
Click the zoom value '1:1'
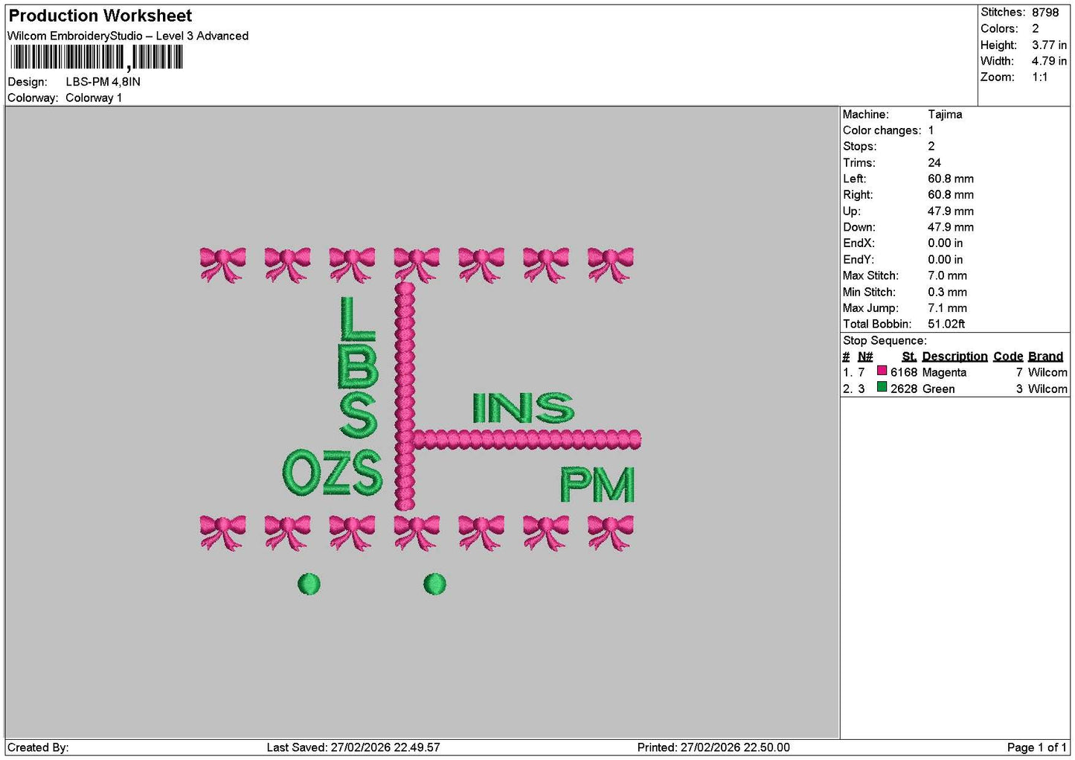pos(1039,77)
